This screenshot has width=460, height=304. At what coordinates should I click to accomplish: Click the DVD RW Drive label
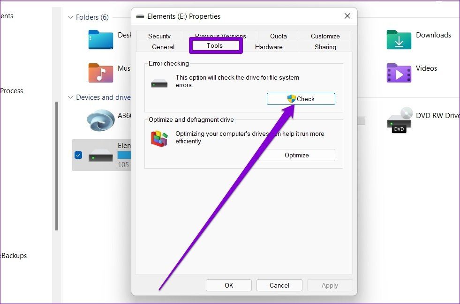point(437,116)
